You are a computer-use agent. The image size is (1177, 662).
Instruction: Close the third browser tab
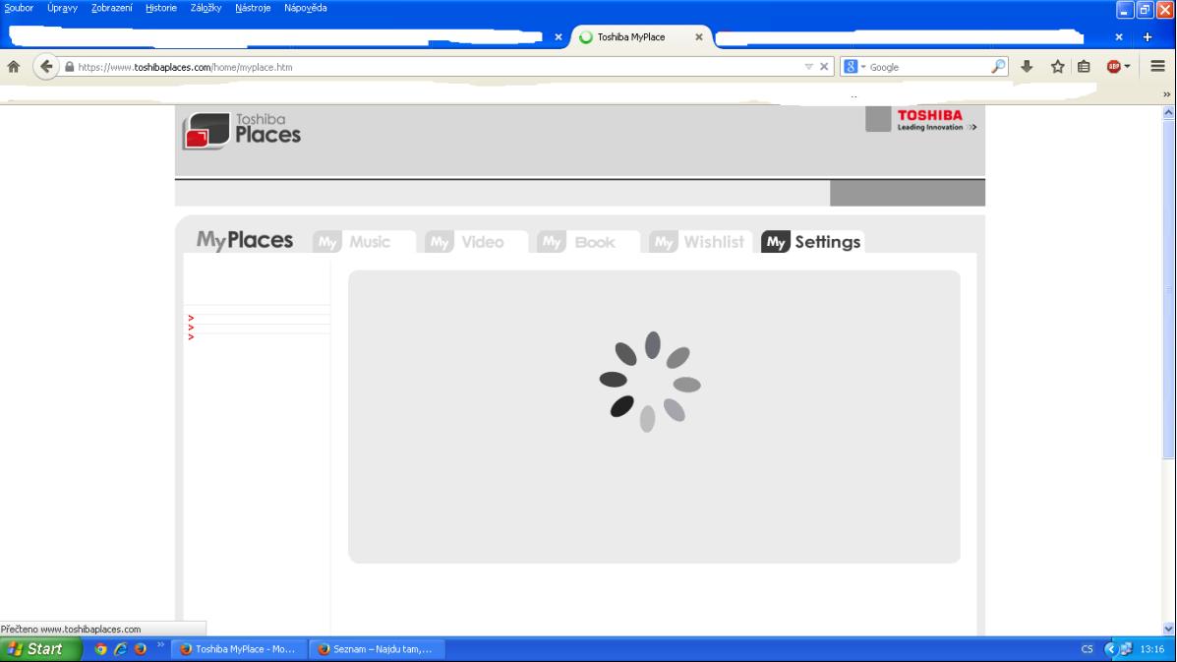[x=1119, y=36]
